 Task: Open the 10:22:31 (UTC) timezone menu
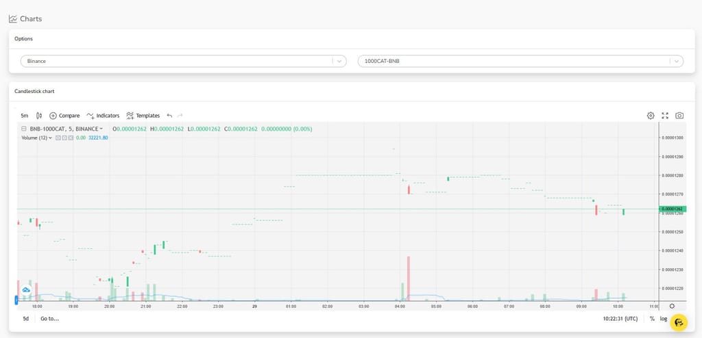click(x=620, y=319)
